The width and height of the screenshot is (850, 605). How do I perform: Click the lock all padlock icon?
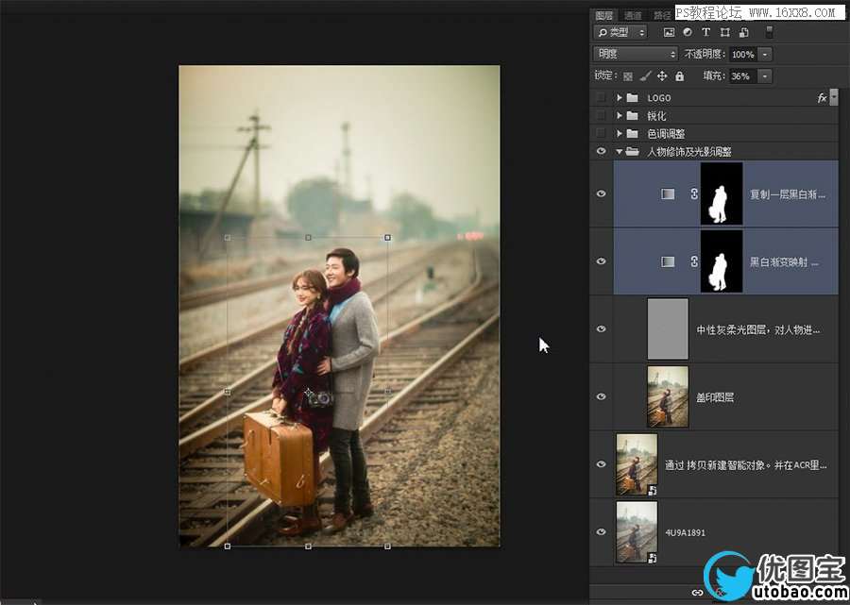point(680,76)
